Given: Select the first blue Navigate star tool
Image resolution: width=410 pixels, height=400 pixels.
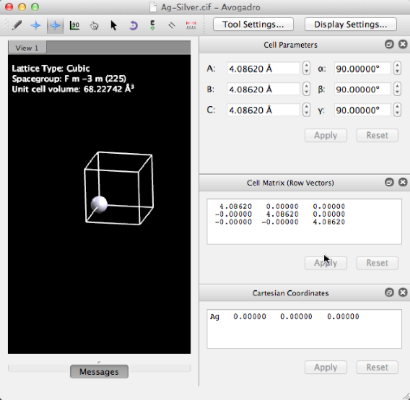Looking at the screenshot, I should 36,25.
